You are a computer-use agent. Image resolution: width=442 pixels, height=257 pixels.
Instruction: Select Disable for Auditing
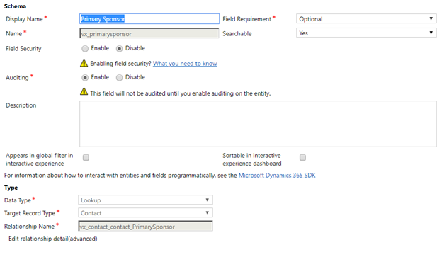[x=119, y=77]
